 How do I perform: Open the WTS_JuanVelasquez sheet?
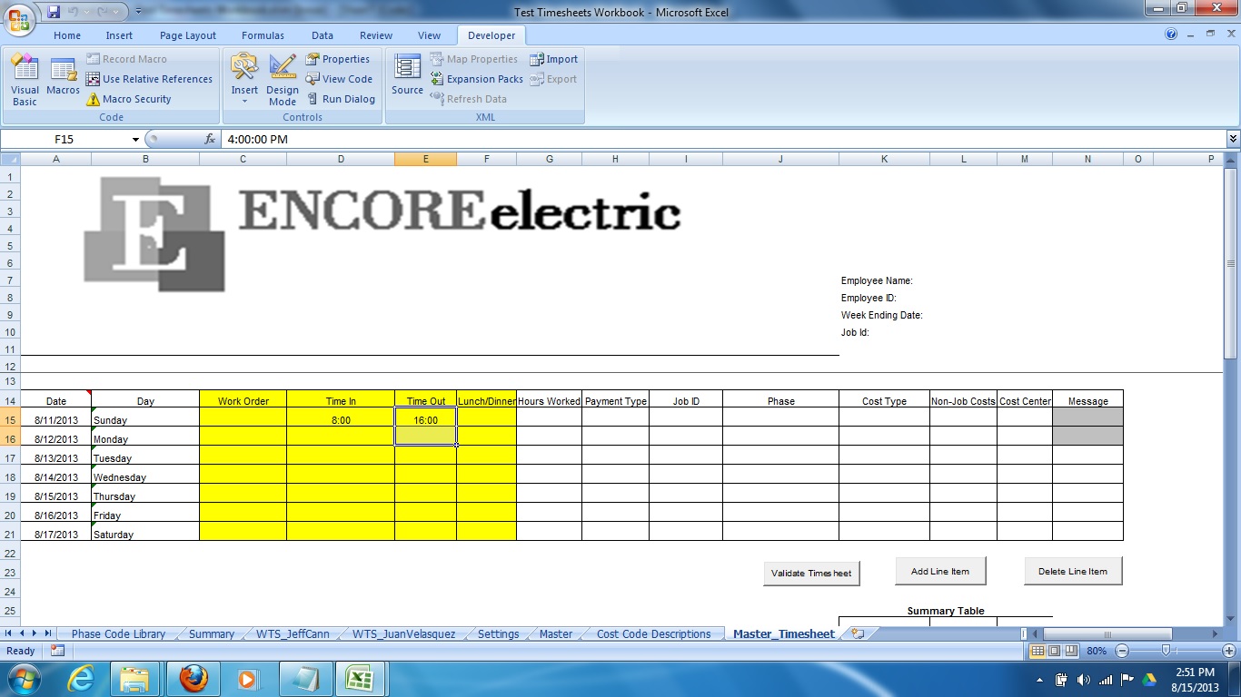(403, 634)
